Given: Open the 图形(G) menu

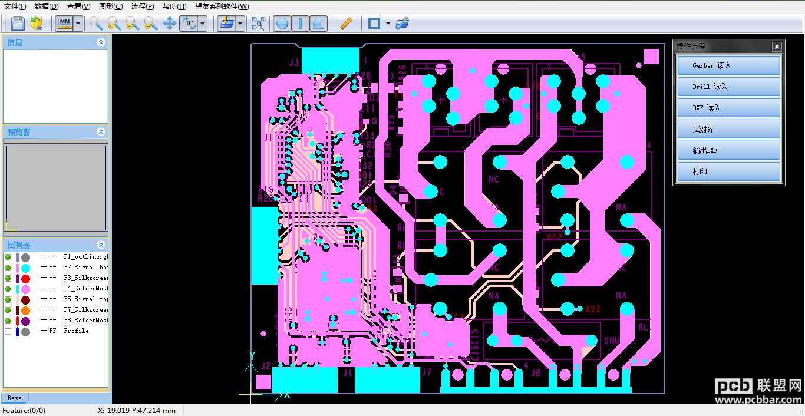Looking at the screenshot, I should pos(111,6).
